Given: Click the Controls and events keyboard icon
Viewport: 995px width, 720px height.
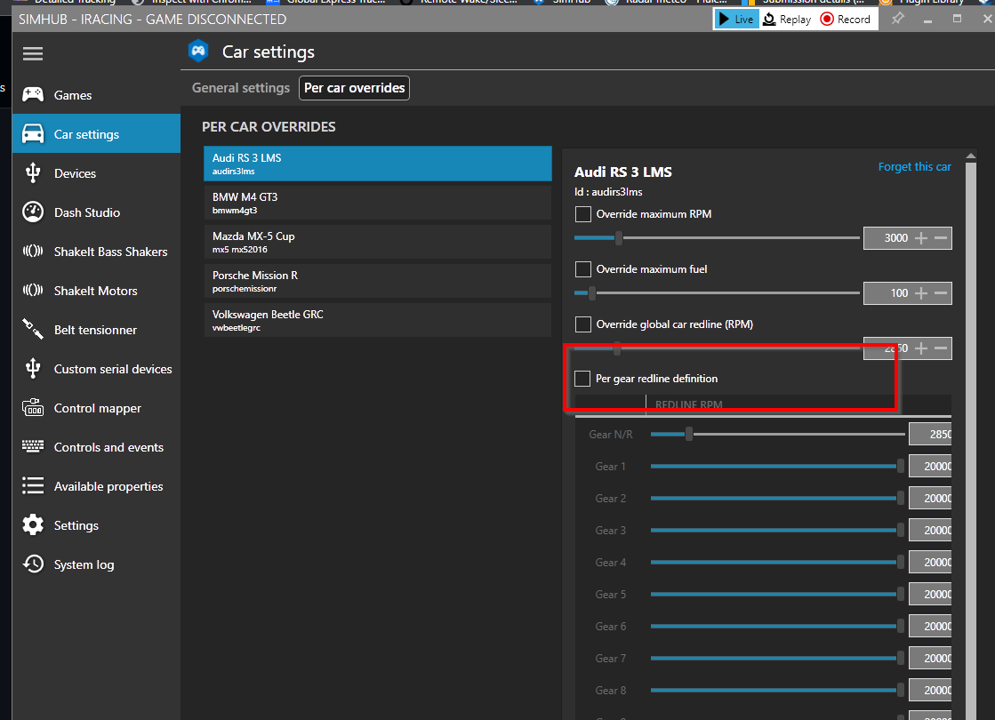Looking at the screenshot, I should [33, 446].
